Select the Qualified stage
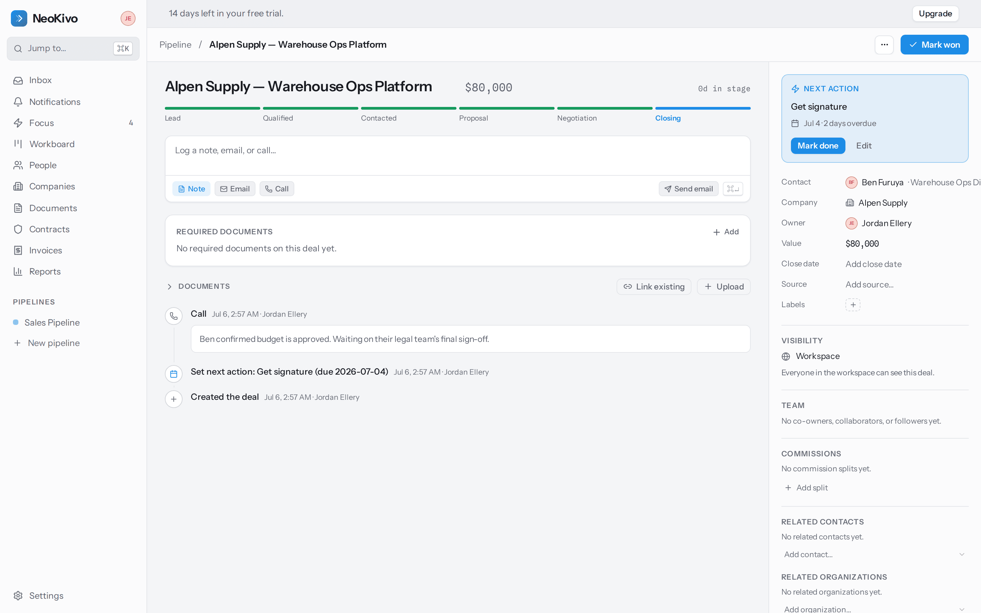The image size is (981, 613). [311, 114]
